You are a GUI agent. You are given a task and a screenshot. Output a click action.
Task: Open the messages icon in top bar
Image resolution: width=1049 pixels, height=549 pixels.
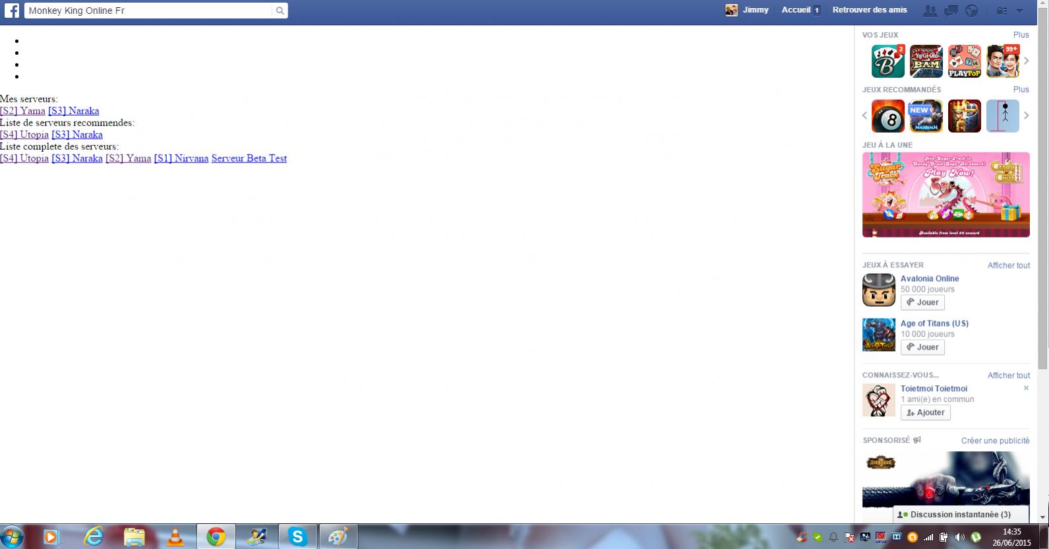[950, 11]
